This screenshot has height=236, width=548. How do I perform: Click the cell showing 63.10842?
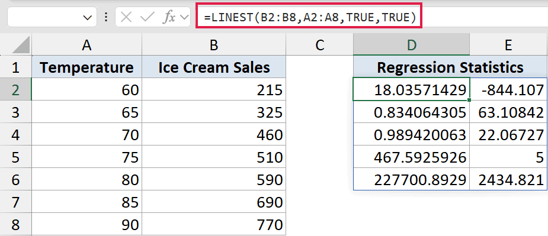[x=508, y=112]
